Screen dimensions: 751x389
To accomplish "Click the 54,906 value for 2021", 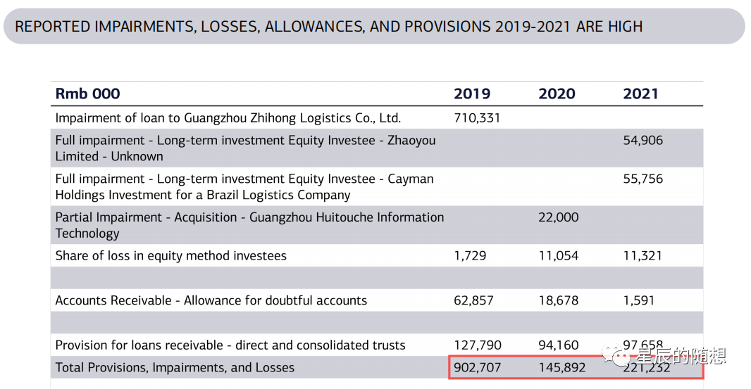I will click(643, 141).
